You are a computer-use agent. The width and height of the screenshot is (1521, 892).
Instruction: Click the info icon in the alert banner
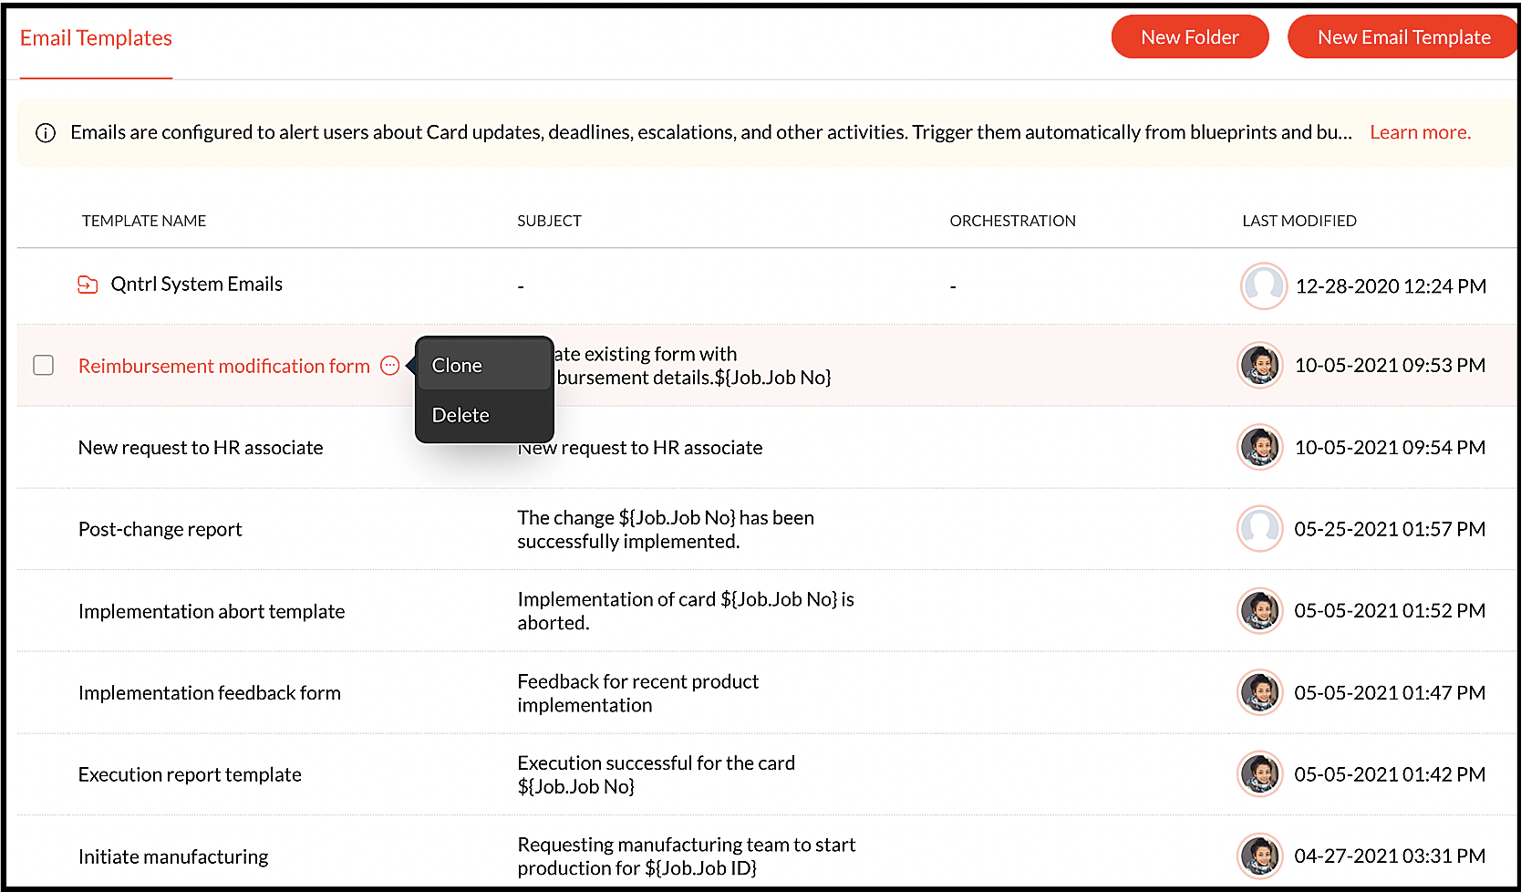point(45,132)
